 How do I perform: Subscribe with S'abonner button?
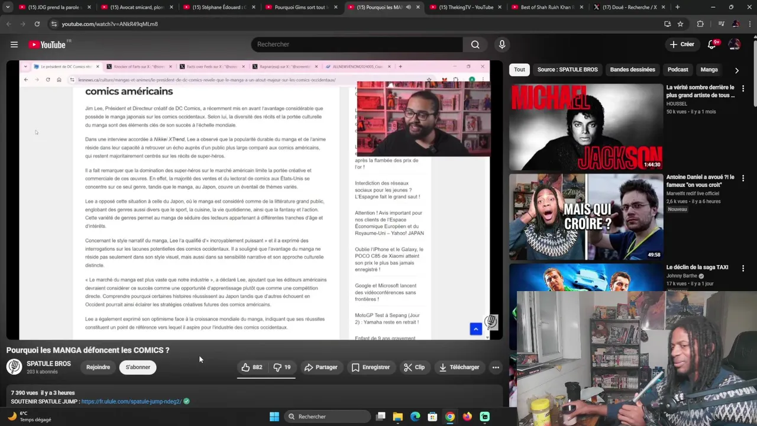click(x=138, y=367)
